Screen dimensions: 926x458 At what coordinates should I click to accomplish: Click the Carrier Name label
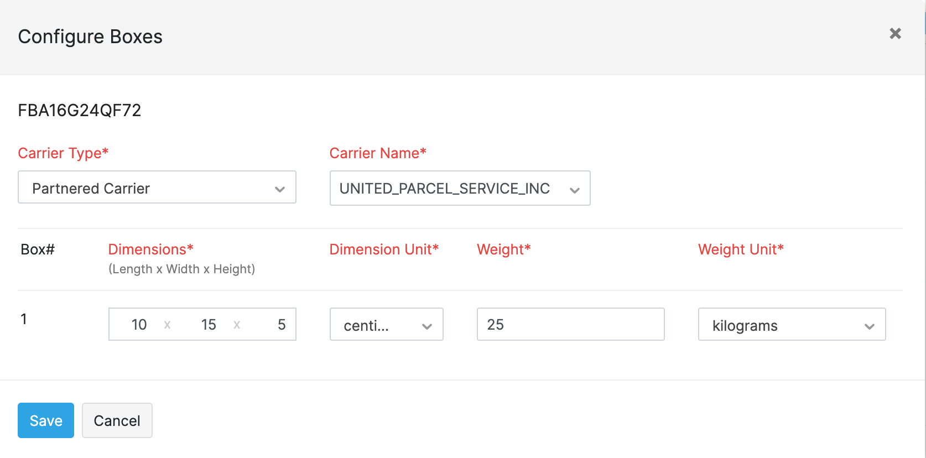click(378, 153)
